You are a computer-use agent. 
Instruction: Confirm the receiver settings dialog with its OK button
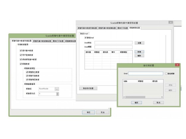137,103
